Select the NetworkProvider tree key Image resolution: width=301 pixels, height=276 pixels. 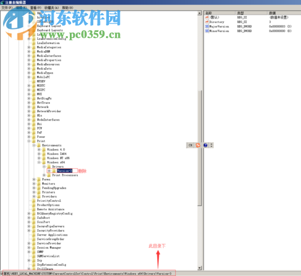(49, 111)
